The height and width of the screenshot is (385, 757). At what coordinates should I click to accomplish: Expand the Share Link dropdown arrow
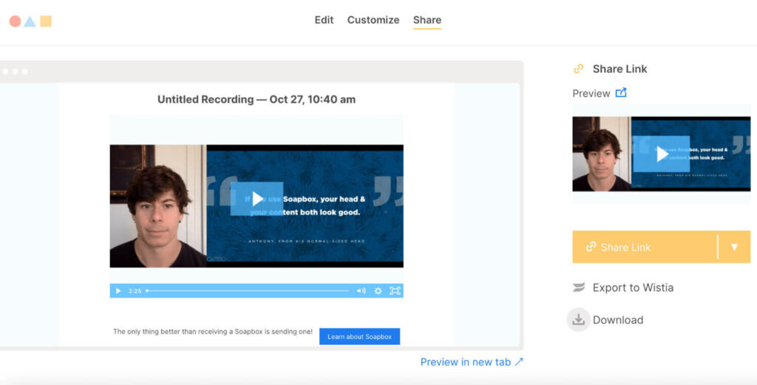pyautogui.click(x=734, y=247)
